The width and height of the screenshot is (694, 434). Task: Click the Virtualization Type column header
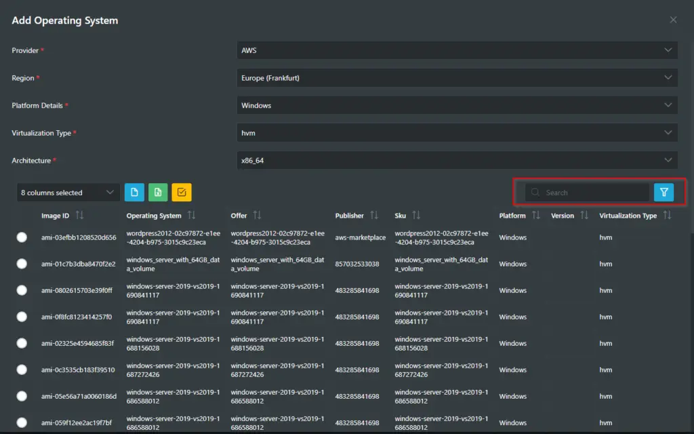[x=628, y=216]
